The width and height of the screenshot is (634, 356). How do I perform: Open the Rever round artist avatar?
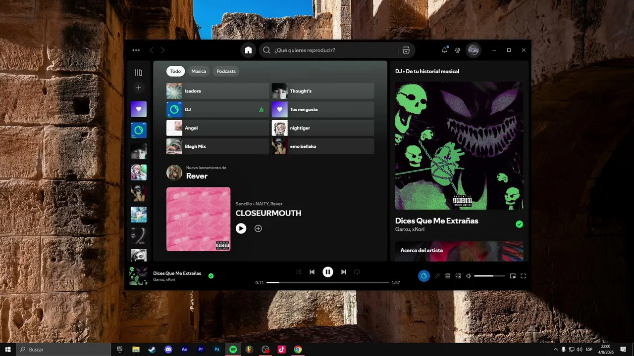(174, 173)
